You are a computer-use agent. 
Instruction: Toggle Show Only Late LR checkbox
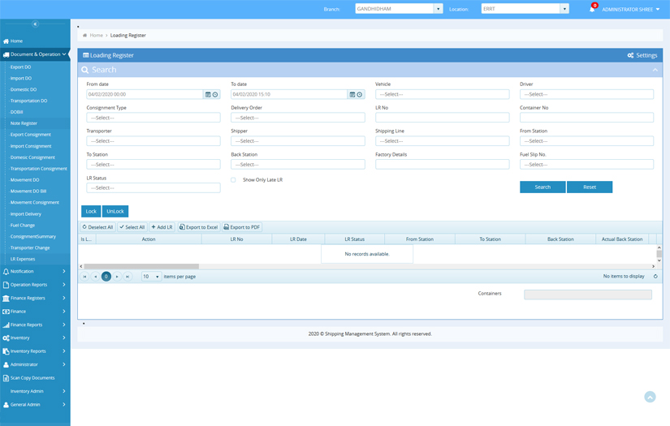233,180
